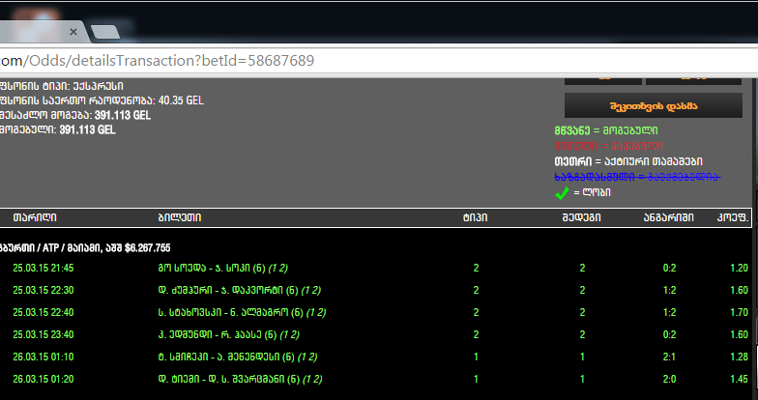The width and height of the screenshot is (758, 400).
Task: Click the result value in the 01:20 row
Action: [x=582, y=379]
